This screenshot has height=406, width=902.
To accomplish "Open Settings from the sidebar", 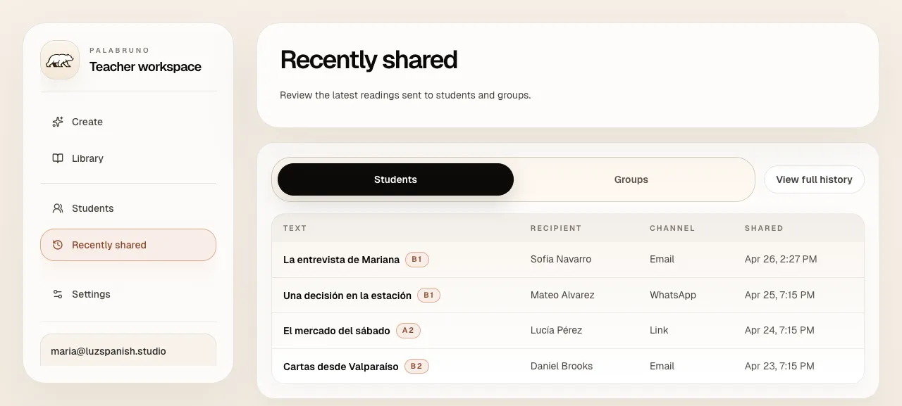I will pyautogui.click(x=91, y=294).
